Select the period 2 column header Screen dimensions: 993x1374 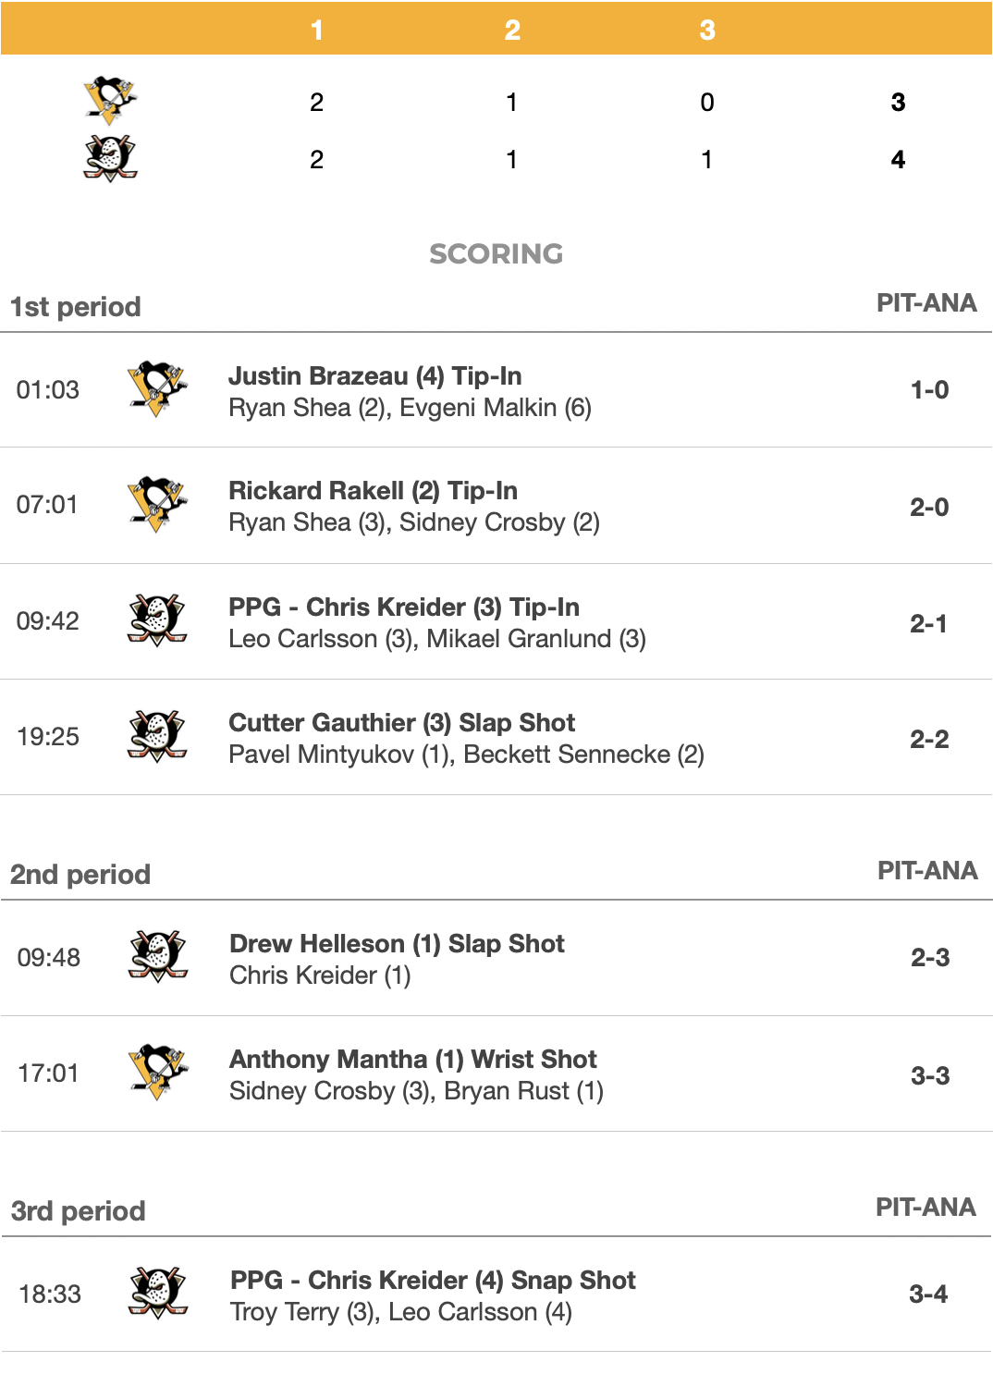512,30
